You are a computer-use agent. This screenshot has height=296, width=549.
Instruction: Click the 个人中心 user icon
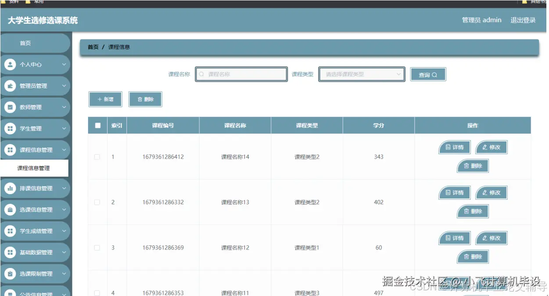[10, 65]
